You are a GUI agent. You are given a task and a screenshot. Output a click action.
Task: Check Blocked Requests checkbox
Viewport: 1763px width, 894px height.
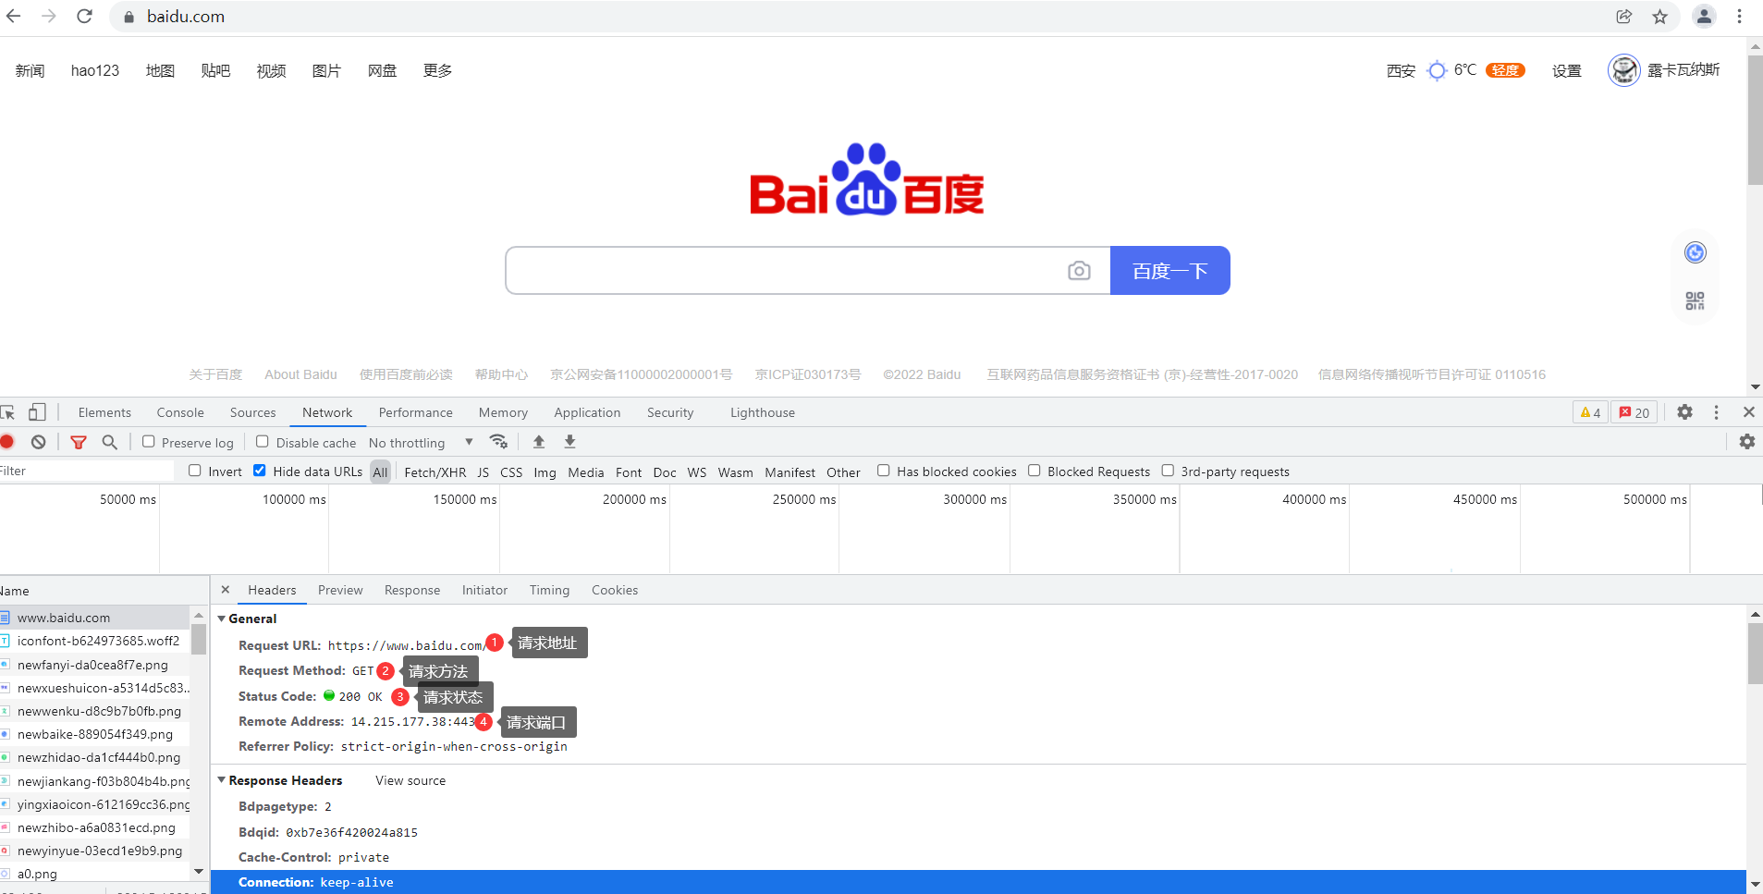(1035, 471)
